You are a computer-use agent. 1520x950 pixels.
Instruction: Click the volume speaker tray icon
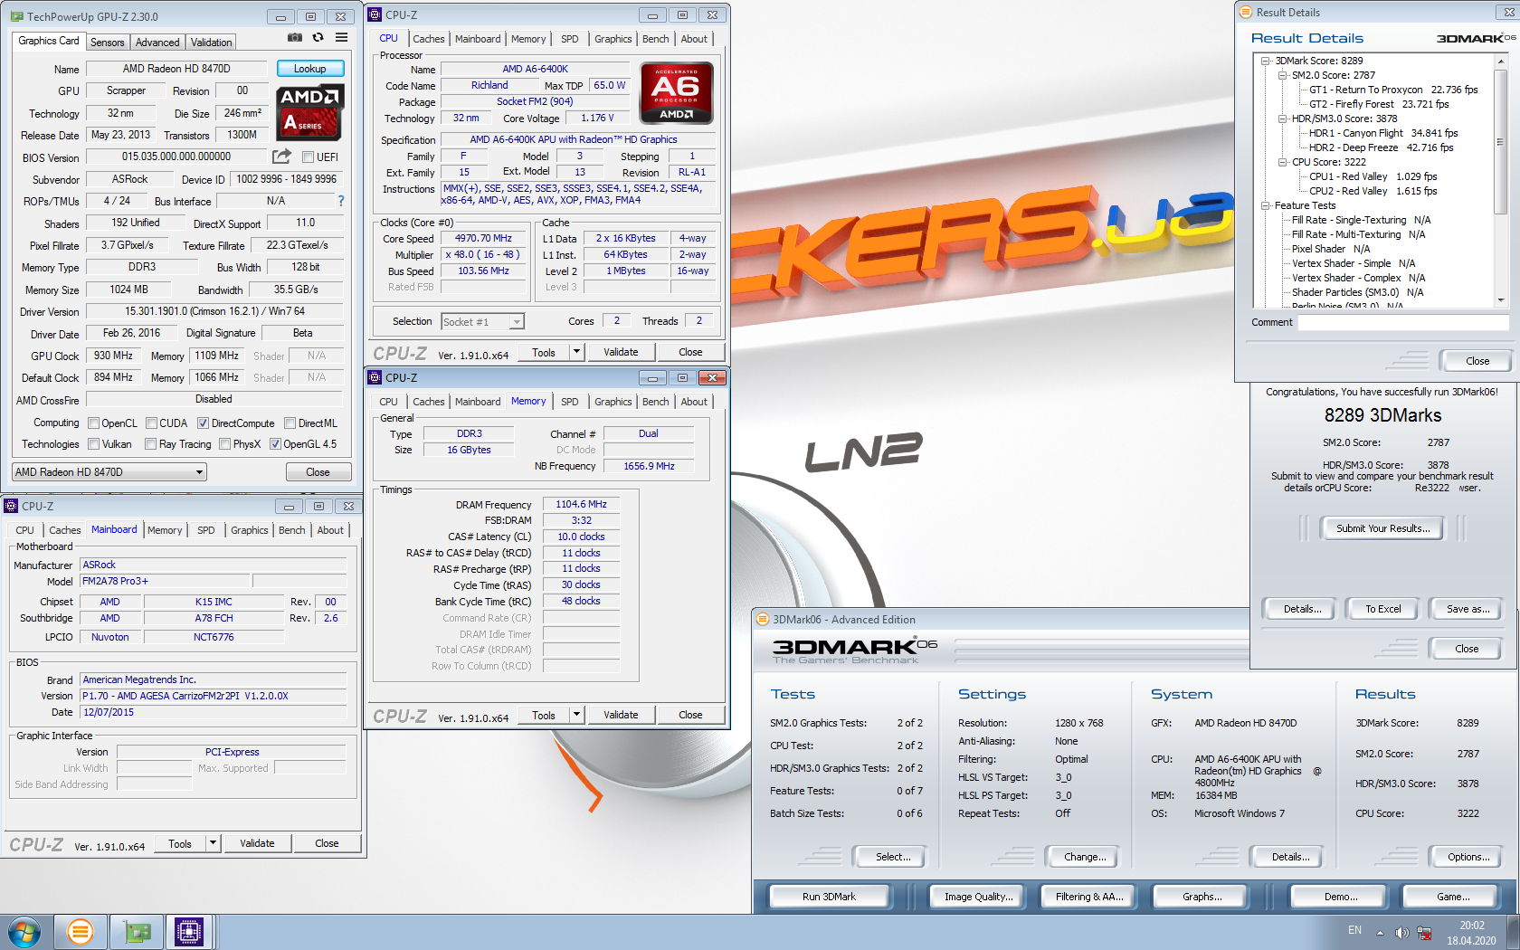click(1401, 933)
